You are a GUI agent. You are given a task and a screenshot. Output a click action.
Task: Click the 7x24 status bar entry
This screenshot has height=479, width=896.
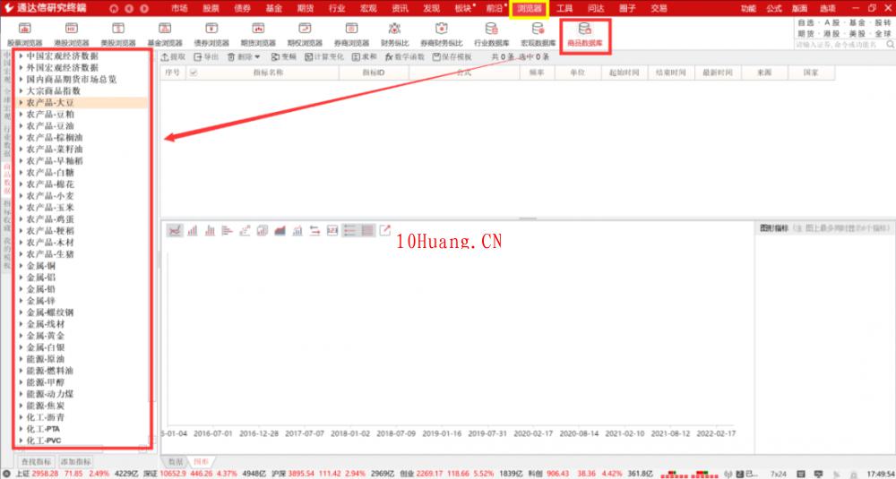tap(779, 474)
